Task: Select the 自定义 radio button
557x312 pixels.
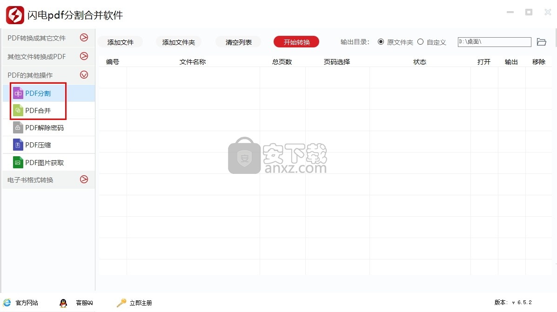Action: point(420,42)
